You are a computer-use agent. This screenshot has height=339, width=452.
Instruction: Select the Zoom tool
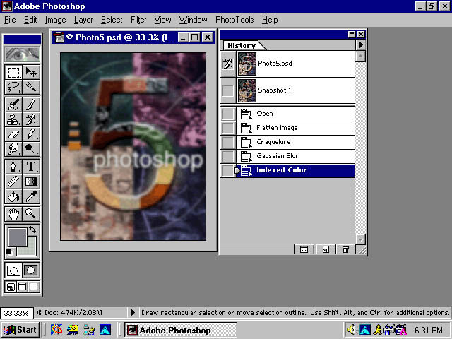click(x=31, y=213)
